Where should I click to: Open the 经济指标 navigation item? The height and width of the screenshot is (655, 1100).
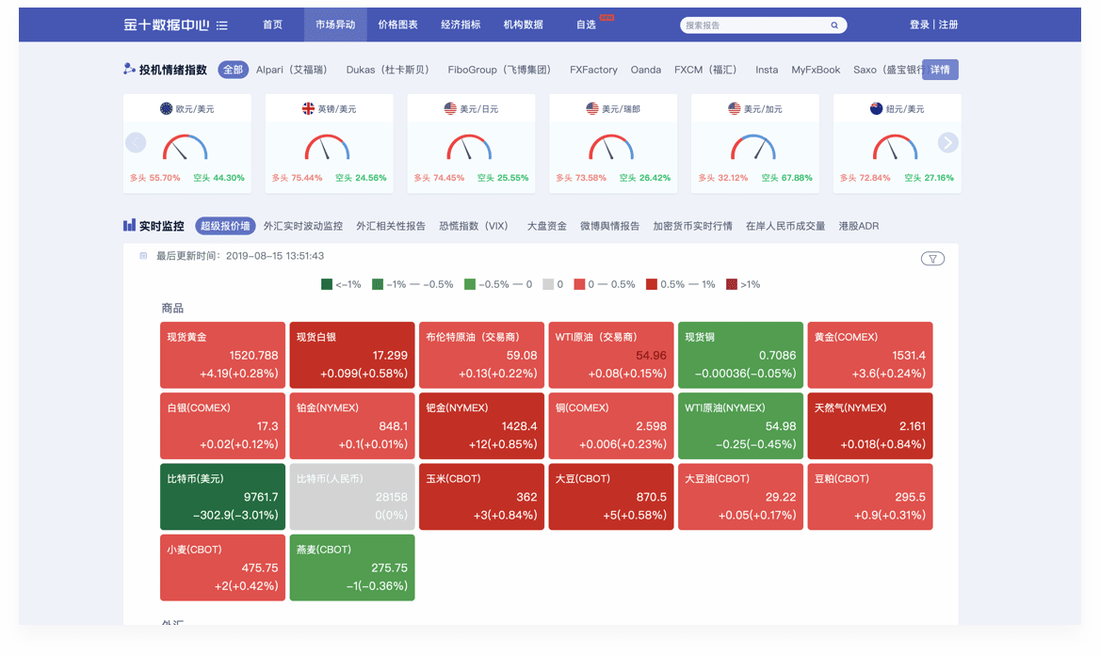461,24
